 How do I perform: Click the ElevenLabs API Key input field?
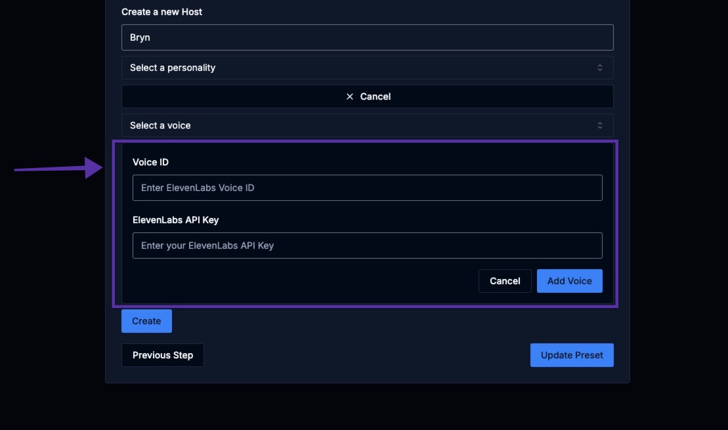pyautogui.click(x=367, y=246)
